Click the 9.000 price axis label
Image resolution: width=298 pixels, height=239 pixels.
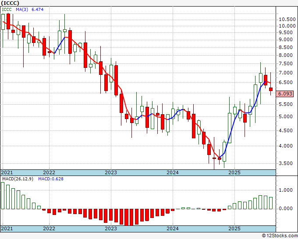click(285, 39)
